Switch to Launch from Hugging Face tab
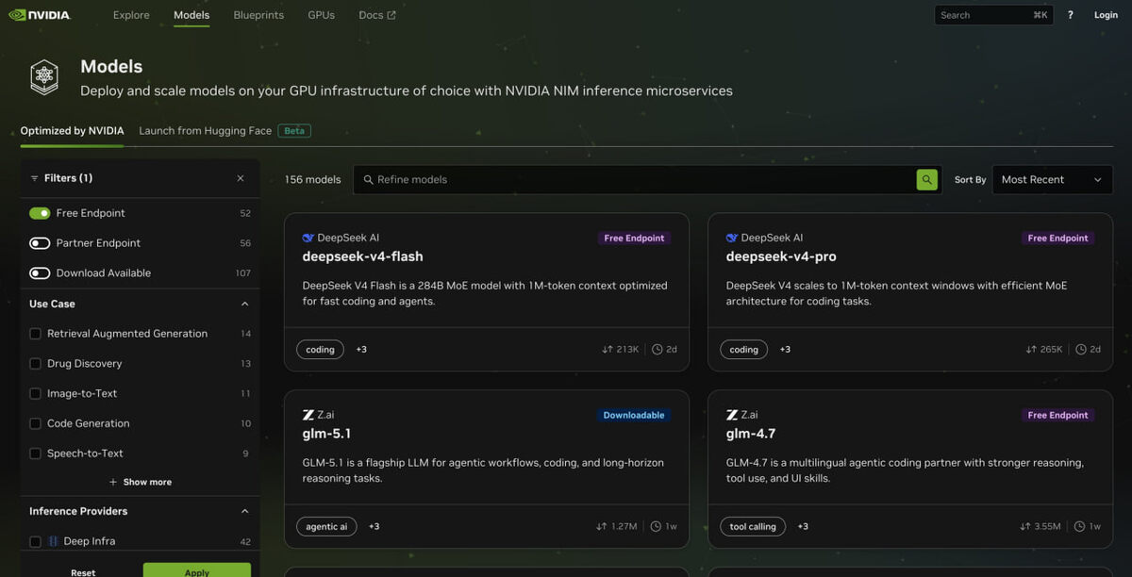Image resolution: width=1132 pixels, height=577 pixels. [x=205, y=131]
